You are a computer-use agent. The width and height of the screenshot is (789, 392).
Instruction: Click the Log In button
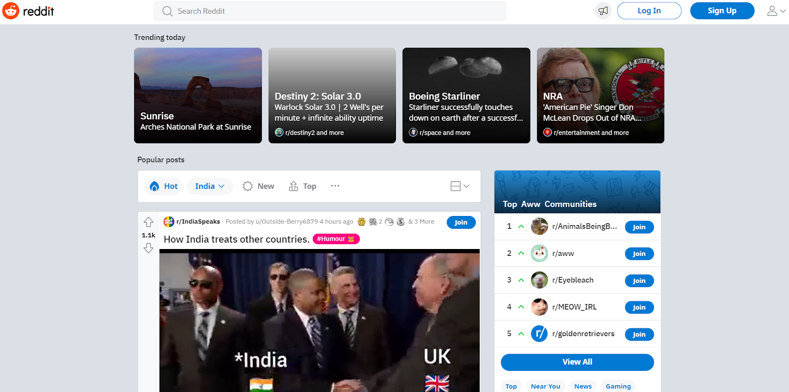point(649,11)
